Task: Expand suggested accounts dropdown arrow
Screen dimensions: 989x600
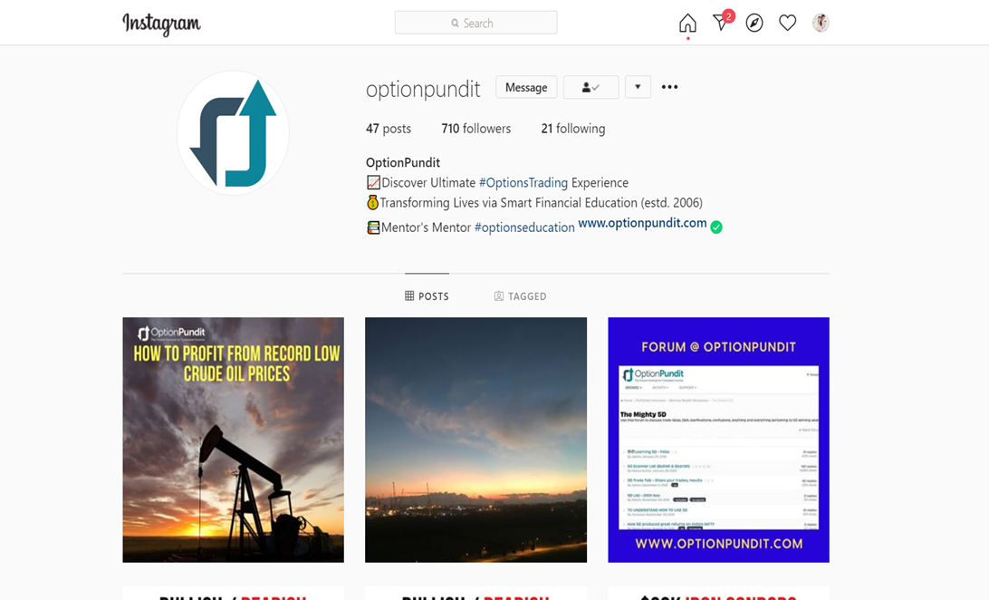Action: (638, 87)
